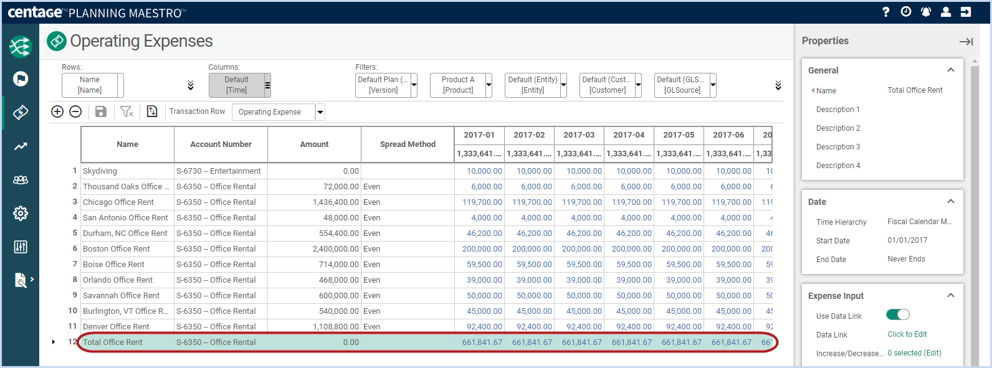Open the document search sidebar icon
992x368 pixels.
click(x=21, y=280)
